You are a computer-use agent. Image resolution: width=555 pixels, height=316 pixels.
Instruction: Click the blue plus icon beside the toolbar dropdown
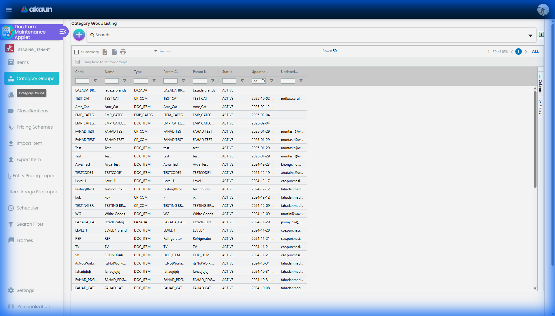[162, 51]
